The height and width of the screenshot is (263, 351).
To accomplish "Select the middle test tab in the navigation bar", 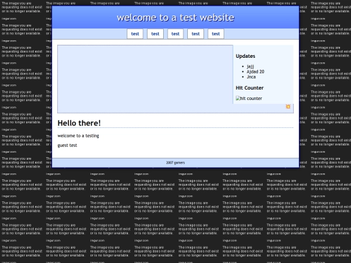I will 175,34.
